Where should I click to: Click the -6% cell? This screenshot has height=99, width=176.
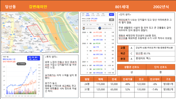(155, 84)
